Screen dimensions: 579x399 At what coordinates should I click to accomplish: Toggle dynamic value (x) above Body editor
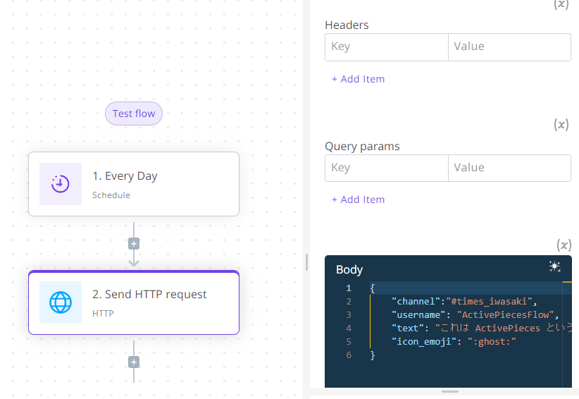coord(564,245)
